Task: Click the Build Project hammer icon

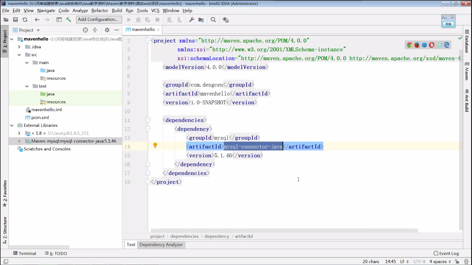Action: point(69,20)
